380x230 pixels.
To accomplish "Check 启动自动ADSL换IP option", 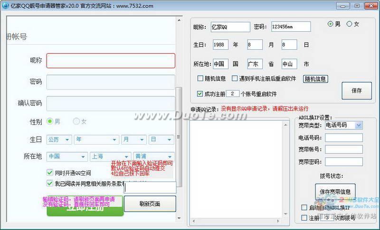I will [x=304, y=208].
